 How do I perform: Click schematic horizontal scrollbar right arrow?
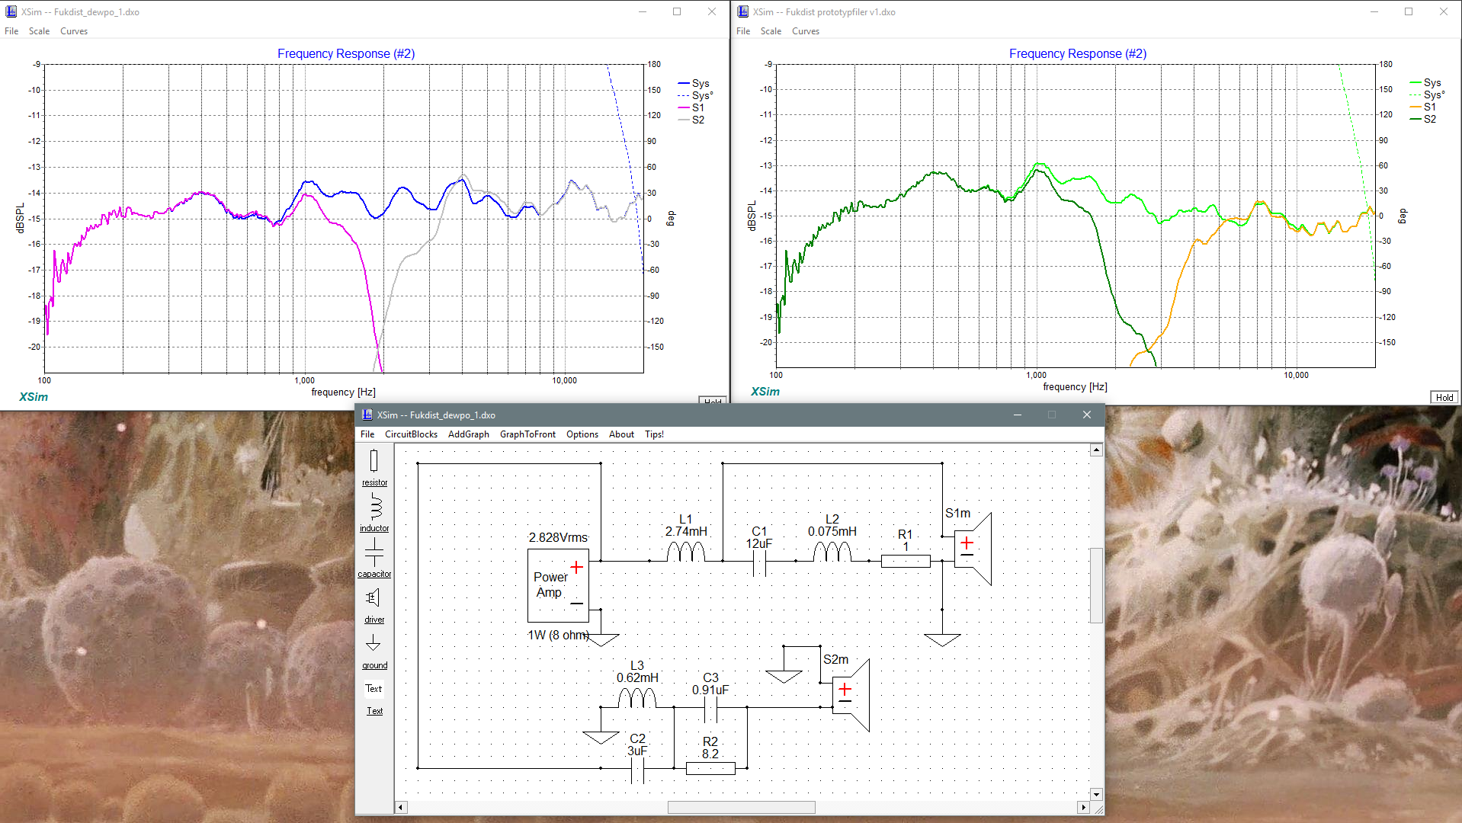pyautogui.click(x=1083, y=807)
